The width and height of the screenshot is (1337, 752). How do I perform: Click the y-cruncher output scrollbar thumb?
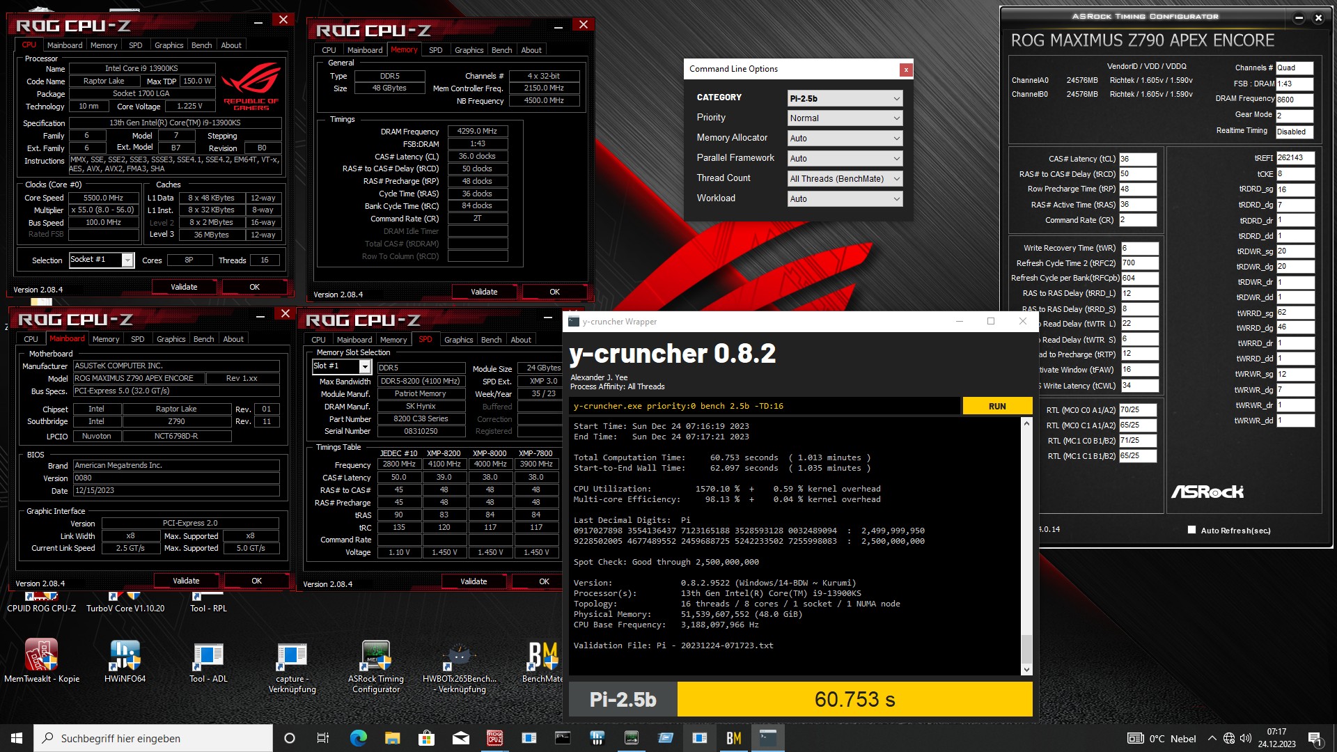pos(1026,649)
